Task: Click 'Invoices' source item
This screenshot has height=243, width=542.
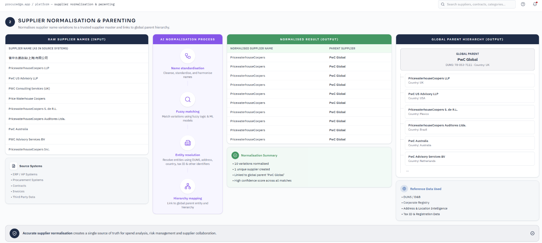Action: (x=18, y=191)
